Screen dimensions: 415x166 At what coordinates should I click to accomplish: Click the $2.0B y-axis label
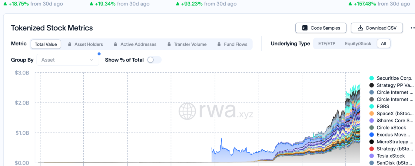pyautogui.click(x=22, y=103)
